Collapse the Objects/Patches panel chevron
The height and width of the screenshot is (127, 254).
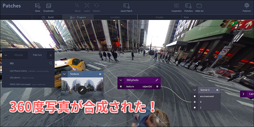point(6,55)
